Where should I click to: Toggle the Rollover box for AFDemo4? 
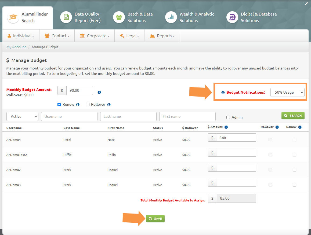point(270,140)
